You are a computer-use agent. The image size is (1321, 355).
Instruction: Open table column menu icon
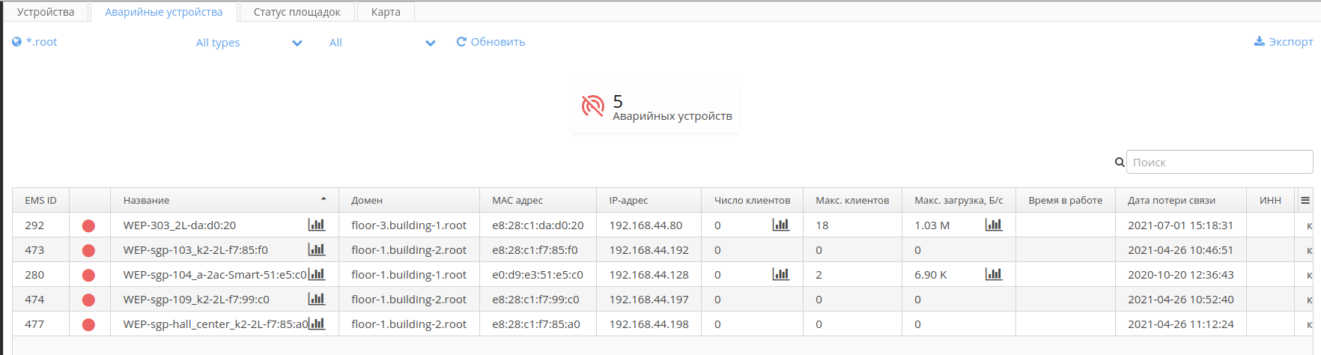pyautogui.click(x=1305, y=200)
